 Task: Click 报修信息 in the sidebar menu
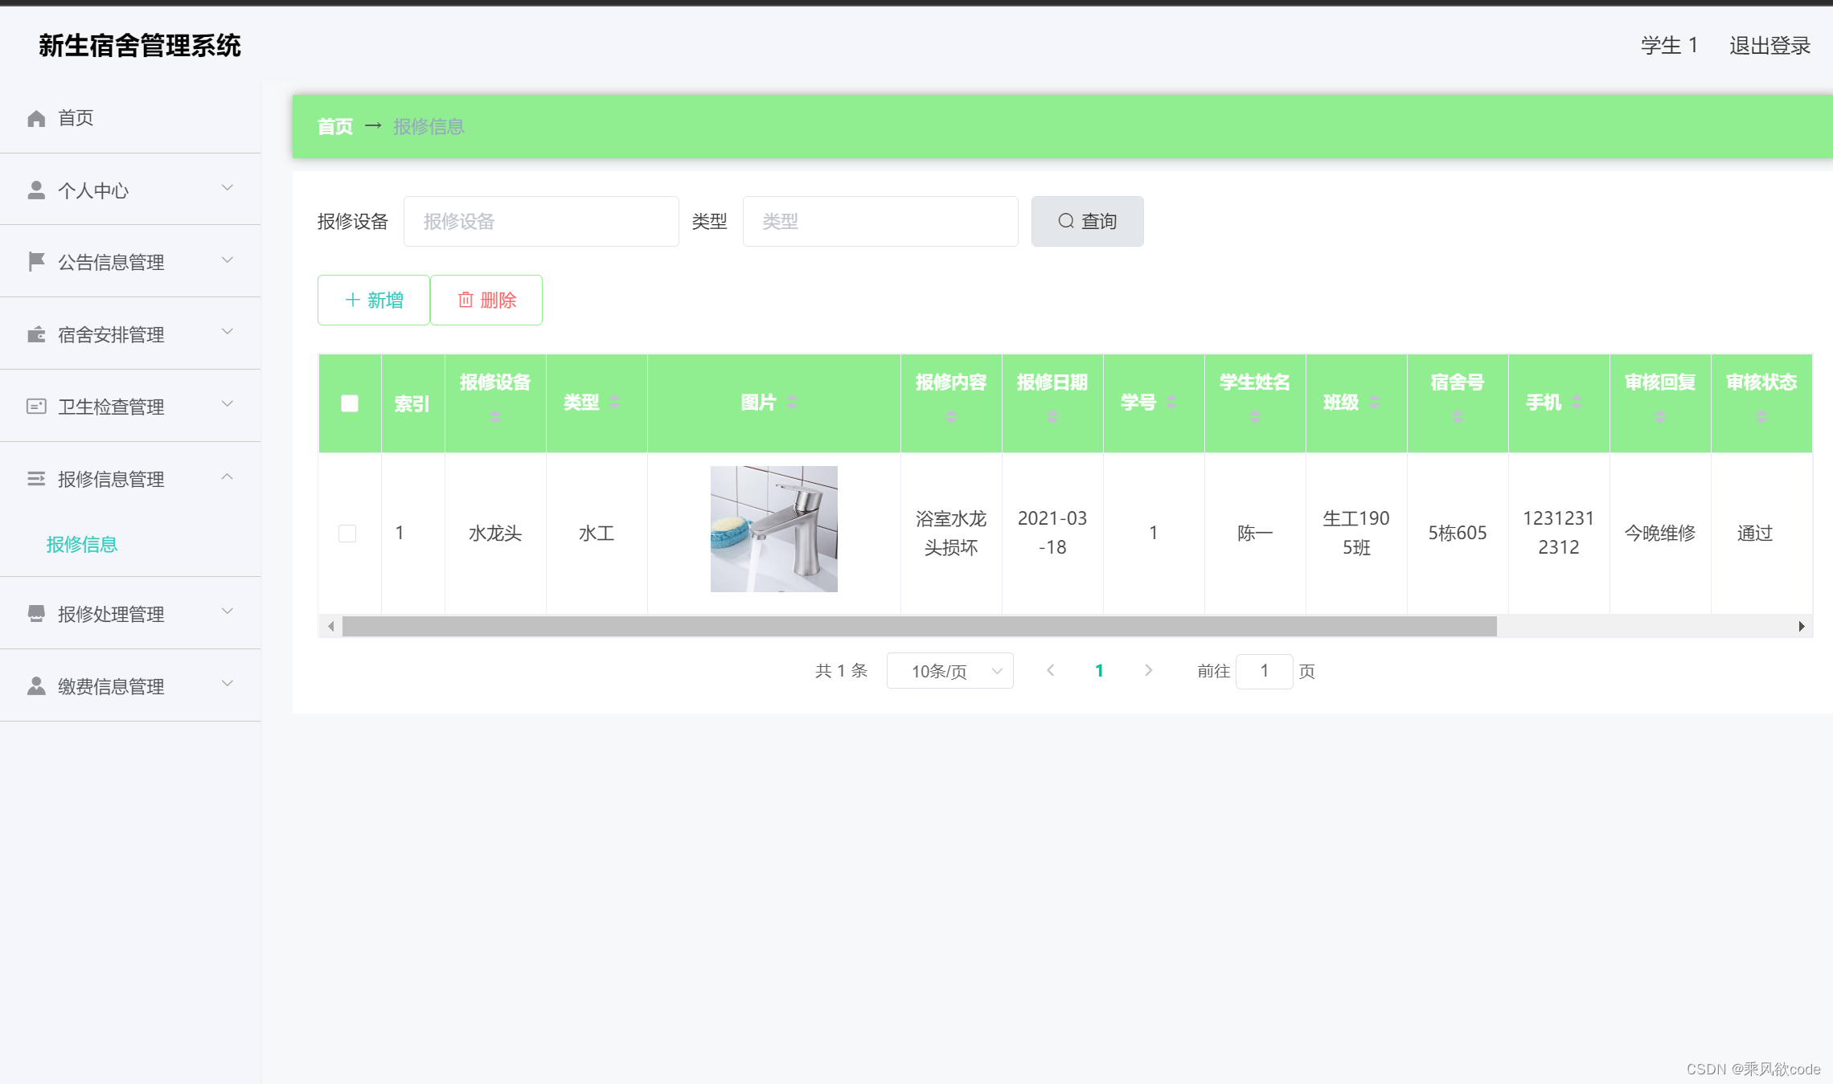pyautogui.click(x=81, y=544)
